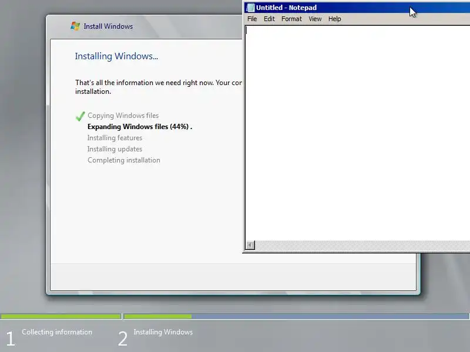The height and width of the screenshot is (352, 470).
Task: Click the Installing Windows stage progress bar
Action: (x=297, y=316)
